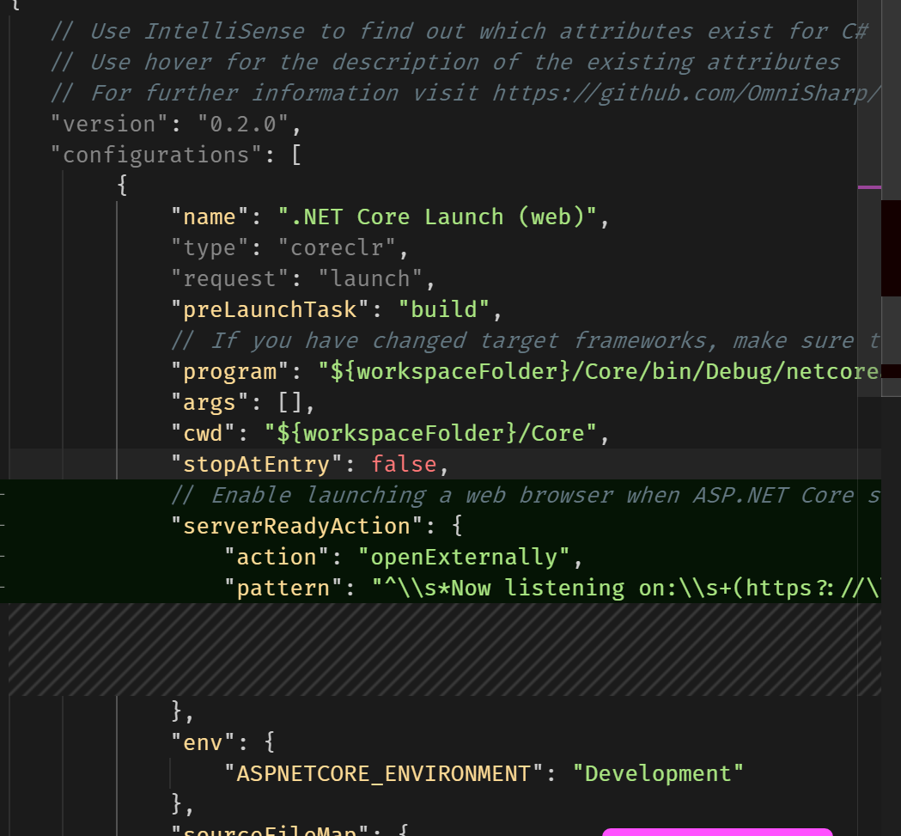The width and height of the screenshot is (901, 836).
Task: Click the "type" property key
Action: (210, 247)
